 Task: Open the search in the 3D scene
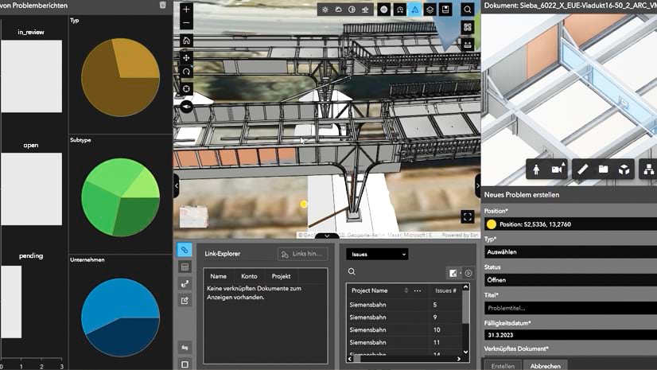pyautogui.click(x=468, y=10)
